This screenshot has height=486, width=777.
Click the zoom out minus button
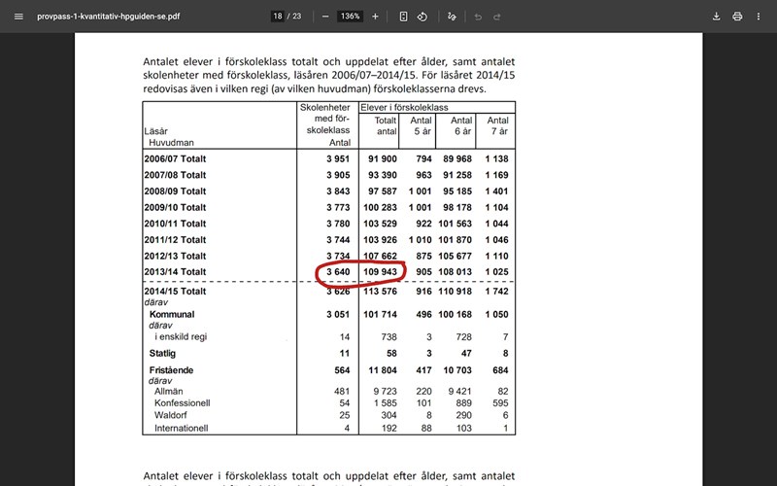pos(324,17)
